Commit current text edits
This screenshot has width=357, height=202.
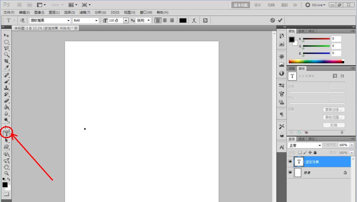pos(280,20)
